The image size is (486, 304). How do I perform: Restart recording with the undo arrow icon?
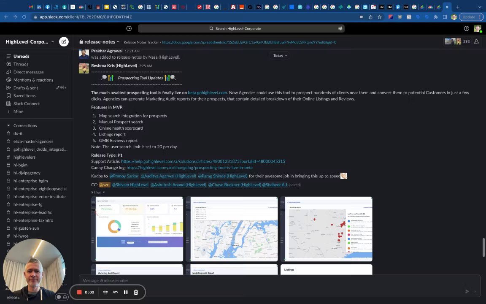click(116, 292)
